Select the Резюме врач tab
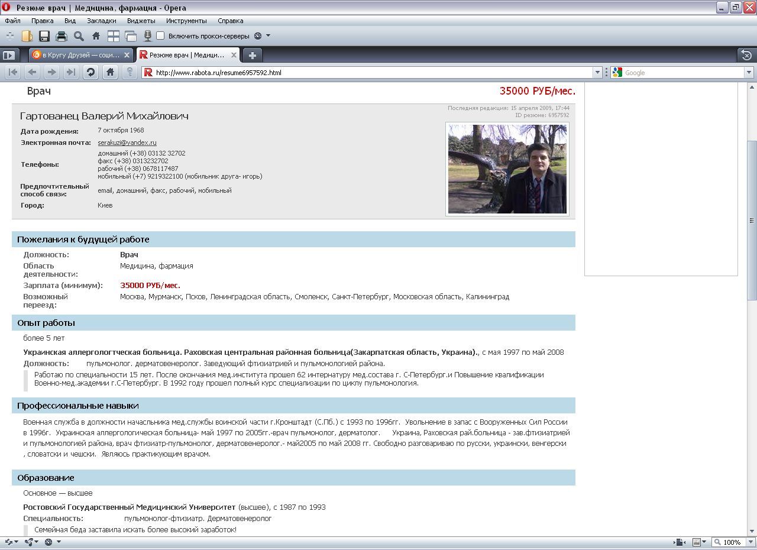This screenshot has height=550, width=757. tap(188, 55)
